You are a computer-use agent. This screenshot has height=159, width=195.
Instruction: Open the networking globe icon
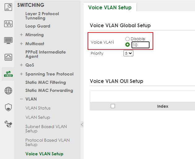pos(8,91)
